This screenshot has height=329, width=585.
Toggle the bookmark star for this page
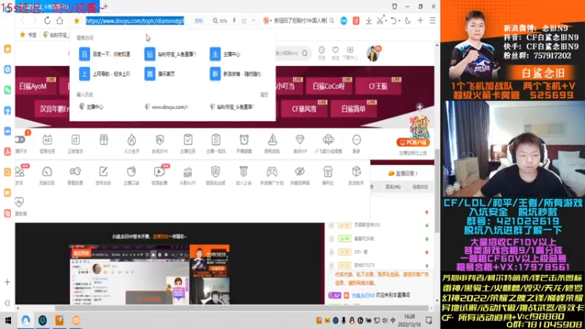tap(77, 21)
